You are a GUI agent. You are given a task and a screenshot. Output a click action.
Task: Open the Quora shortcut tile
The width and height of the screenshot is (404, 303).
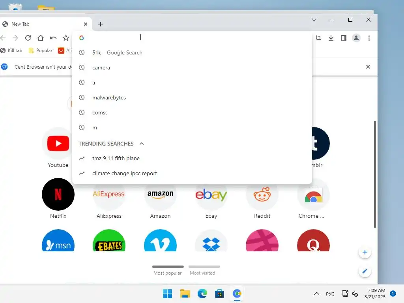point(313,240)
